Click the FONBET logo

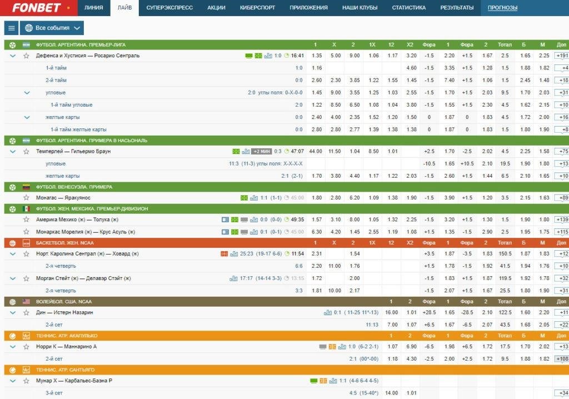pos(36,8)
